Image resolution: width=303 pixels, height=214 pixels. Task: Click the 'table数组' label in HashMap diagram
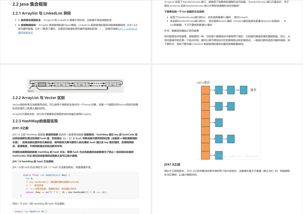click(203, 82)
